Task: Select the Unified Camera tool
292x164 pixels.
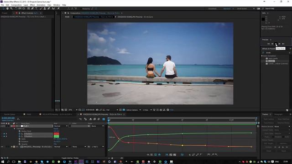Action: (x=20, y=9)
